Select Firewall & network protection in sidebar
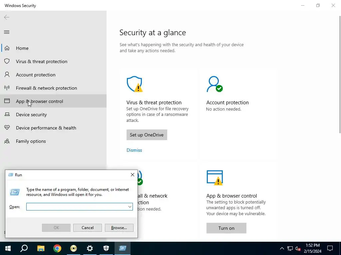 coord(53,88)
